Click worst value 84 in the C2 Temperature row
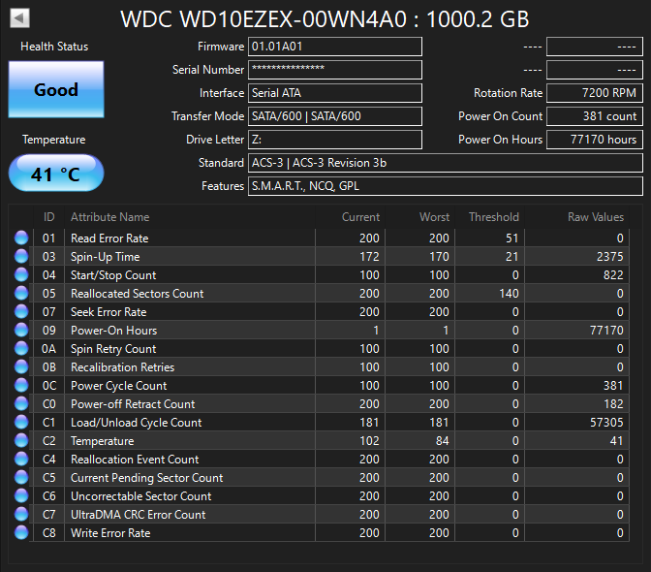Viewport: 651px width, 572px height. point(442,441)
